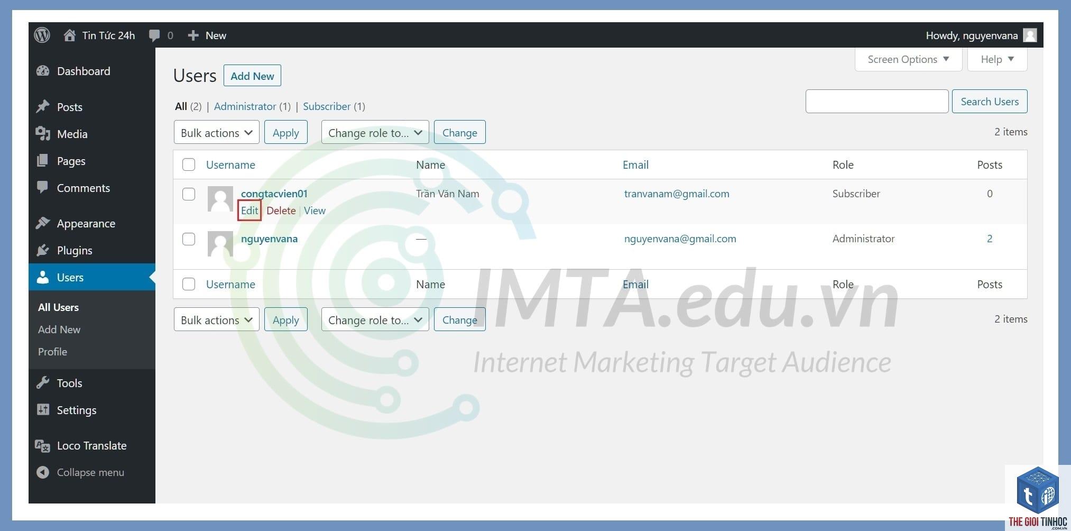The width and height of the screenshot is (1071, 531).
Task: Tick the select-all checkbox in table footer
Action: tap(189, 284)
